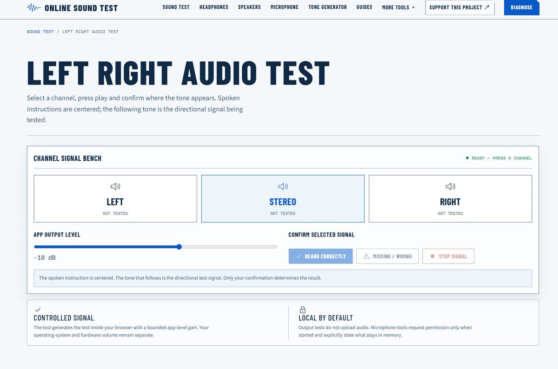Click the Diagnose button
Image resolution: width=558 pixels, height=369 pixels.
[522, 8]
